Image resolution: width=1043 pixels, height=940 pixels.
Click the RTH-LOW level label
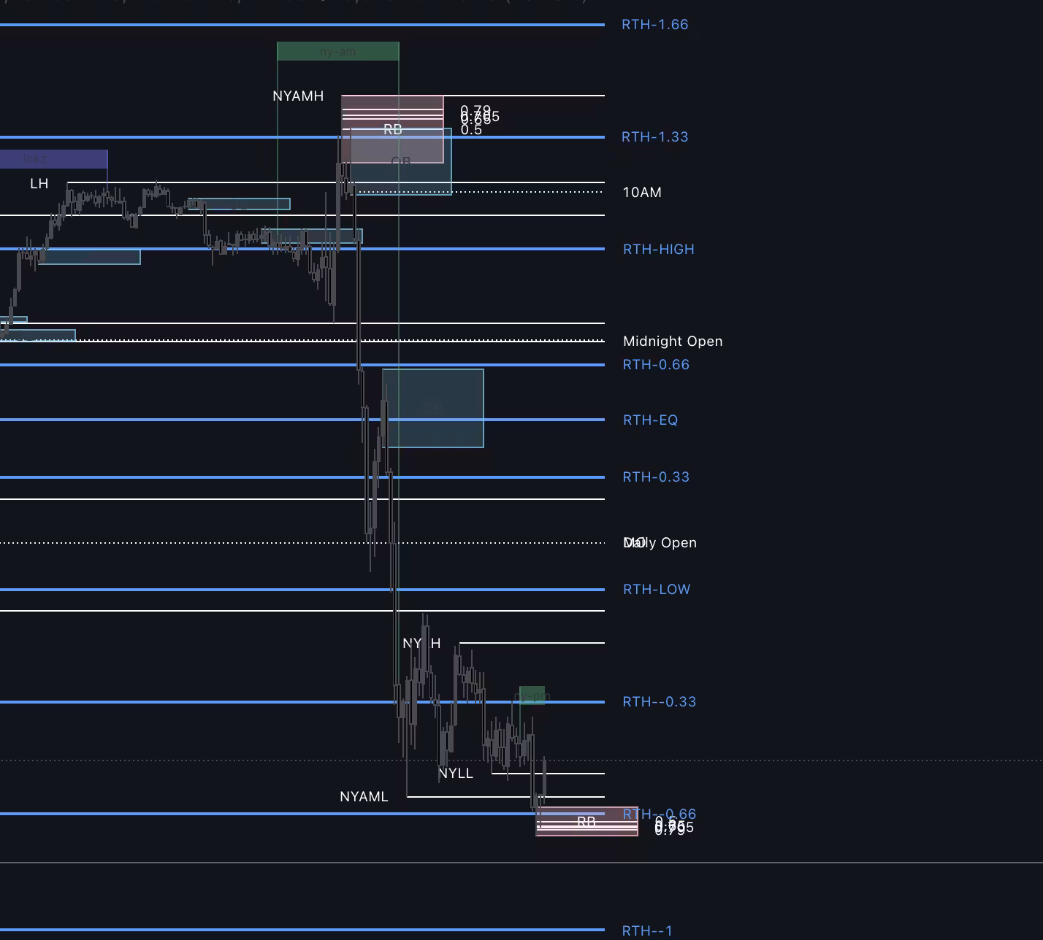(656, 590)
